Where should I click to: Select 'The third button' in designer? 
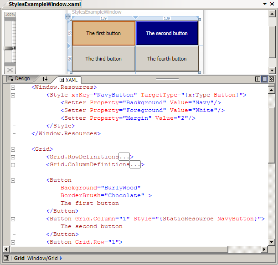coord(104,59)
